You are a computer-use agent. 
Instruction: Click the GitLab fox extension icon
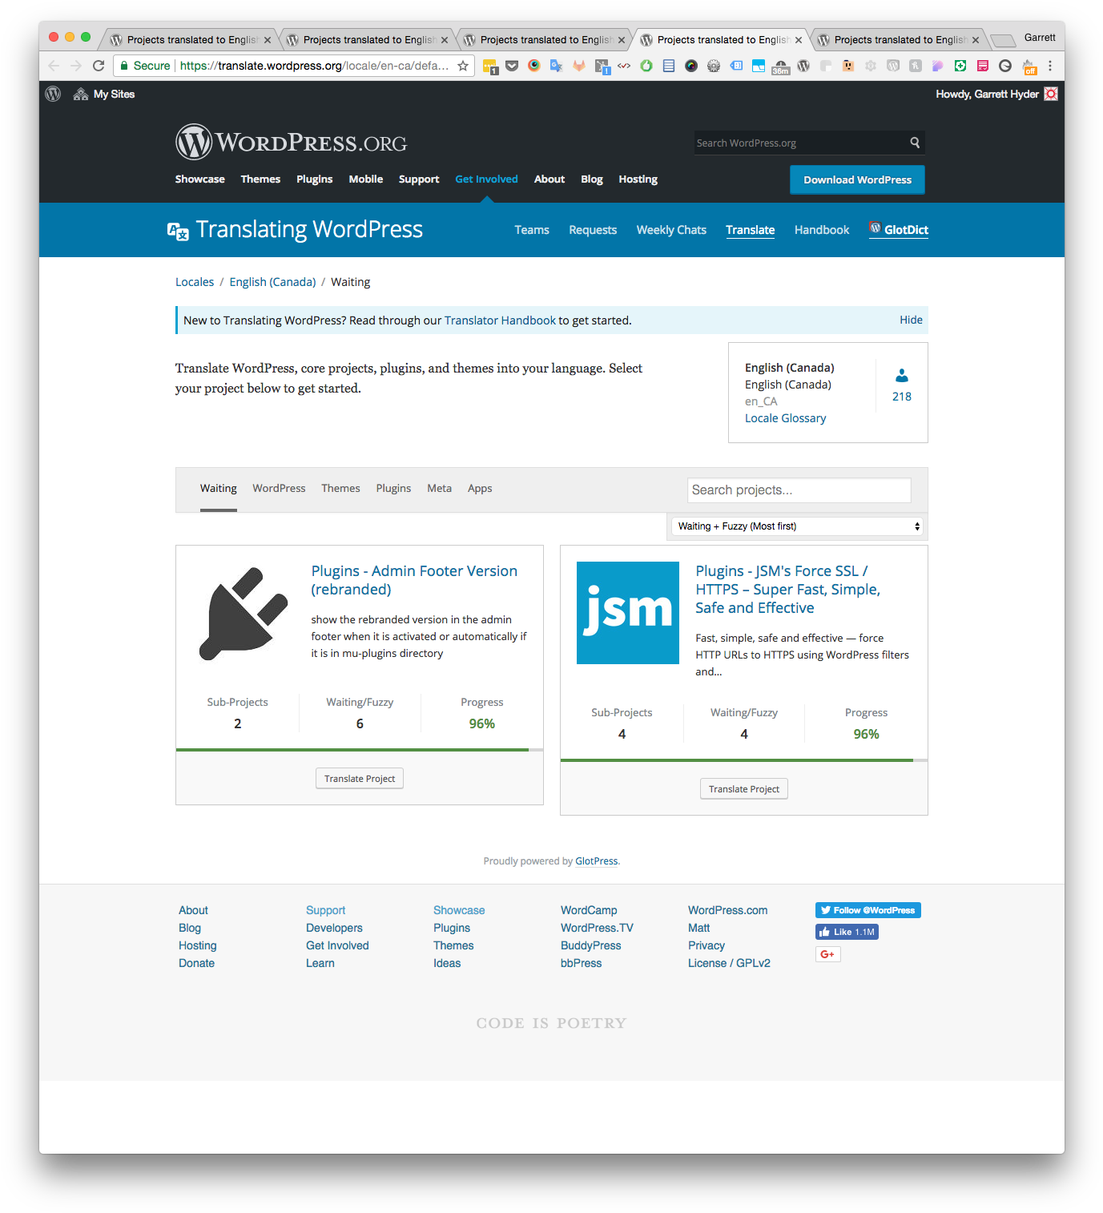point(578,66)
